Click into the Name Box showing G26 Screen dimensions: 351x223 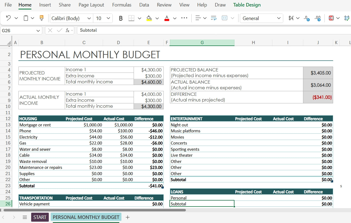click(x=18, y=31)
